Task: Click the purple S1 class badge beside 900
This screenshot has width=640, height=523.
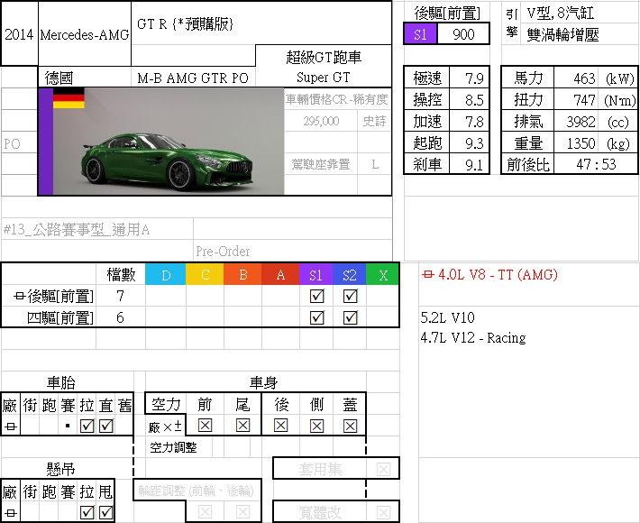Action: (x=420, y=34)
